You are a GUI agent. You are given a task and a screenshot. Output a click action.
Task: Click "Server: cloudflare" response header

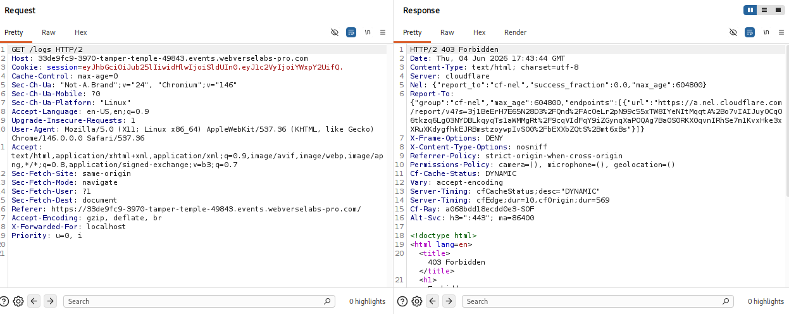point(450,76)
